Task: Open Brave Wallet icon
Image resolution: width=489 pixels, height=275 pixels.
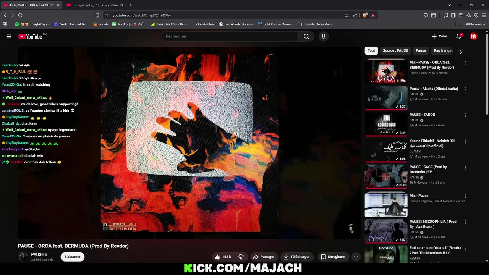Action: pos(461,15)
